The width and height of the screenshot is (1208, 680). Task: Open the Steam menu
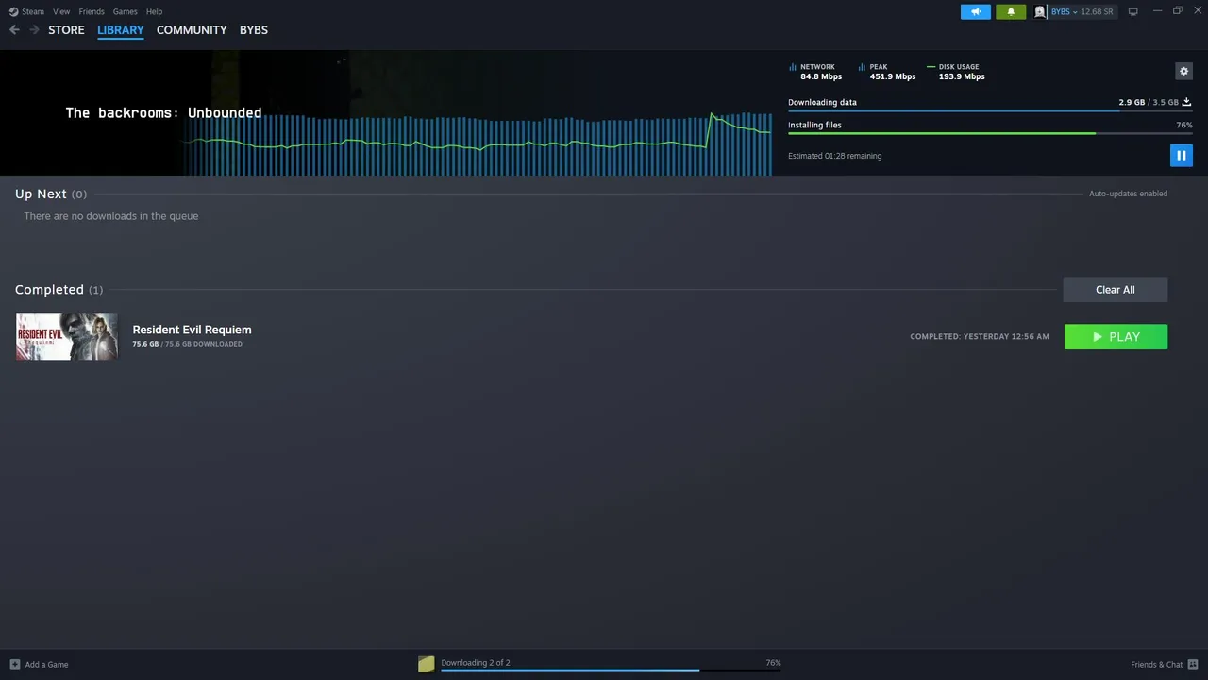[x=33, y=11]
